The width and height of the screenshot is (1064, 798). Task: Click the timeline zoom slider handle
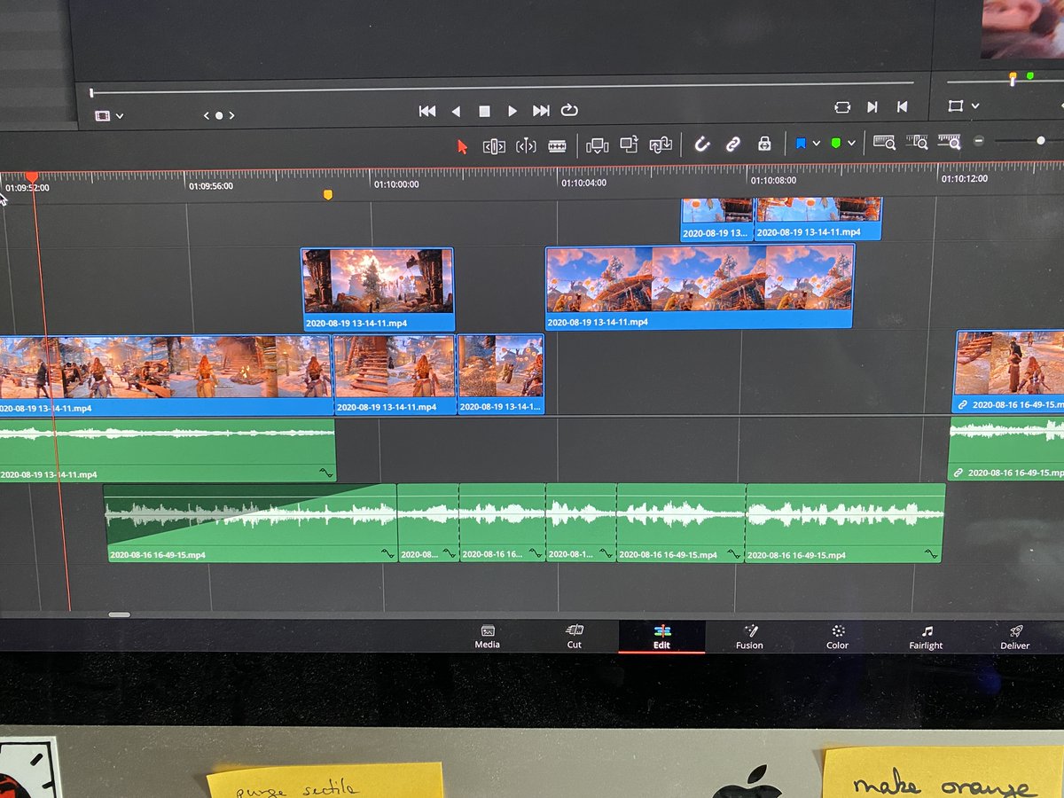tap(1040, 140)
